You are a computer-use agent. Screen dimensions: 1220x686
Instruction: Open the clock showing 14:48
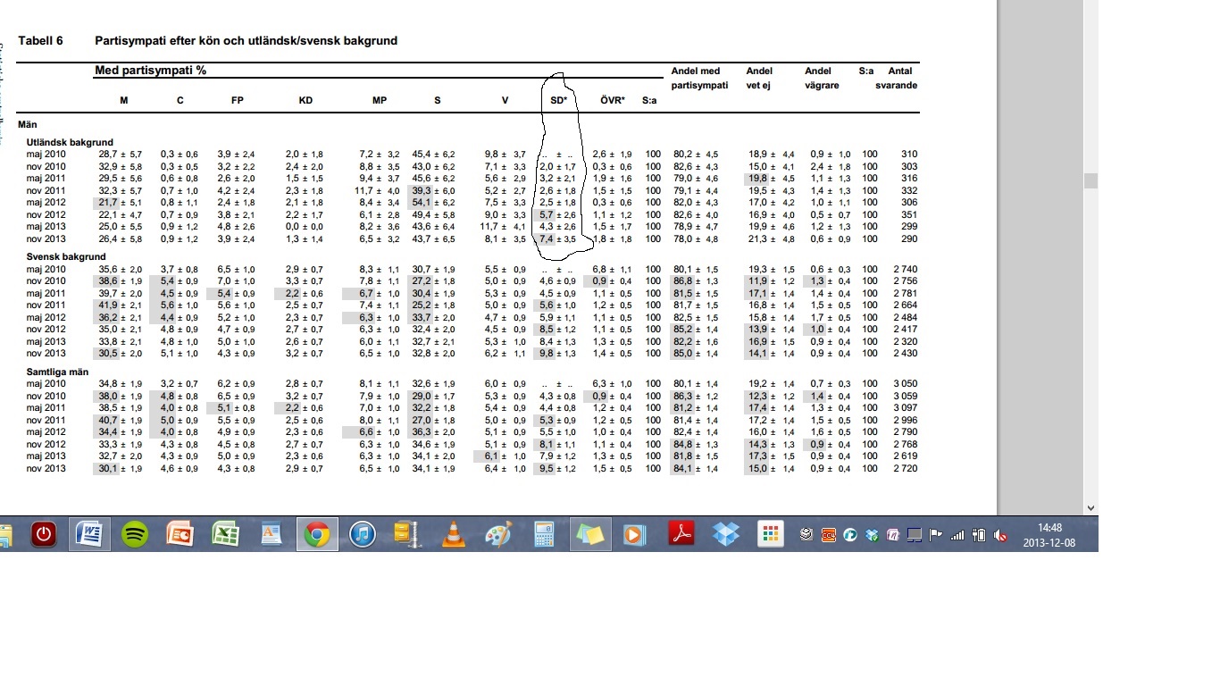point(1049,534)
